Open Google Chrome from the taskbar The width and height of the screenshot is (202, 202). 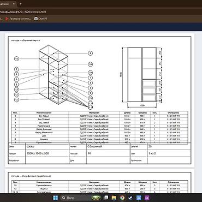pos(122,198)
